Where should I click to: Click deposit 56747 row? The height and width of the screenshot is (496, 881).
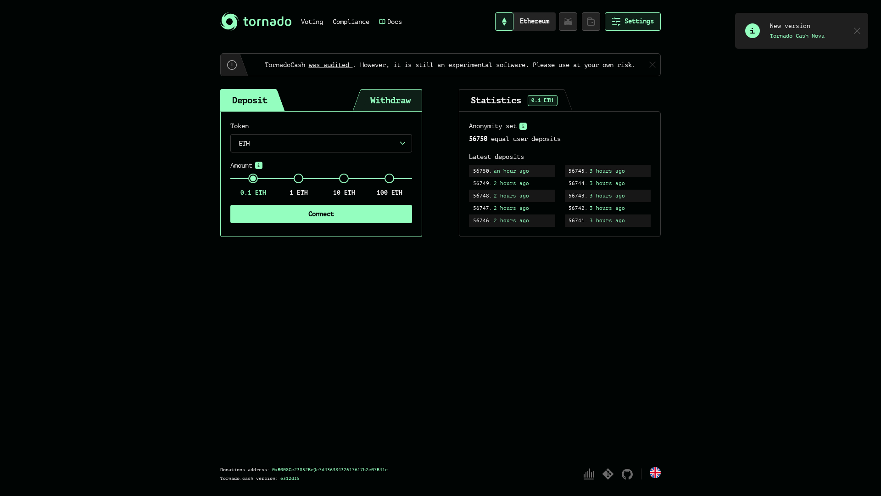coord(512,208)
